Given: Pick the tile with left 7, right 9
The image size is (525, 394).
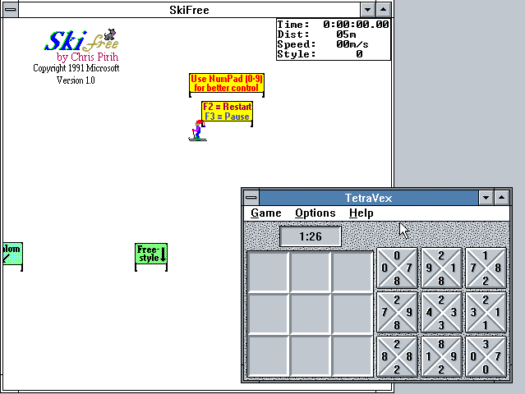Looking at the screenshot, I should (397, 312).
